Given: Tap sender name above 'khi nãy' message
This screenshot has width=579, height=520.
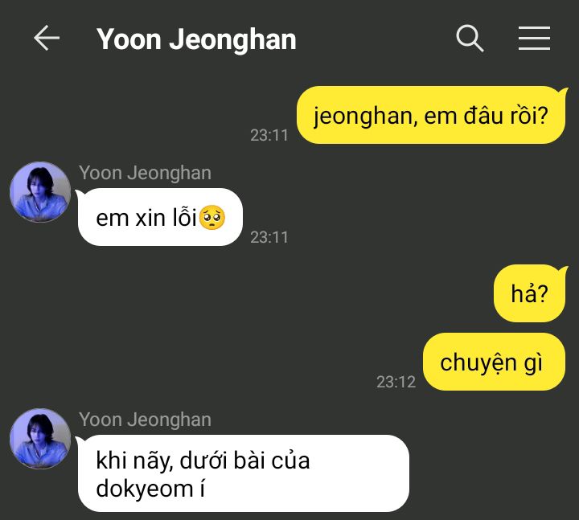Looking at the screenshot, I should pyautogui.click(x=145, y=420).
